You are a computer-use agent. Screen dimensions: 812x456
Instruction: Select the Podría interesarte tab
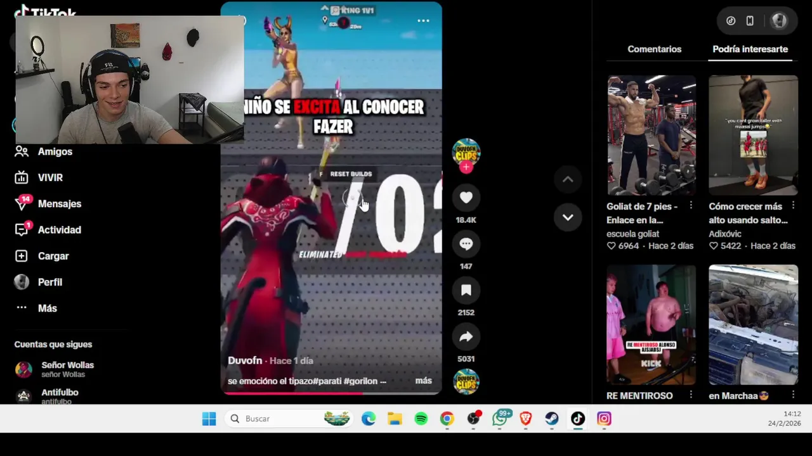coord(750,49)
